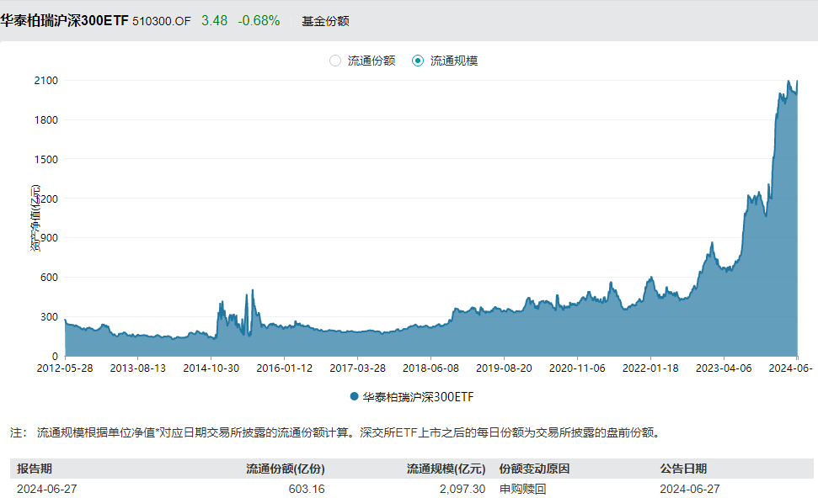Open the 基金份额 tab
This screenshot has width=818, height=498.
click(x=325, y=21)
